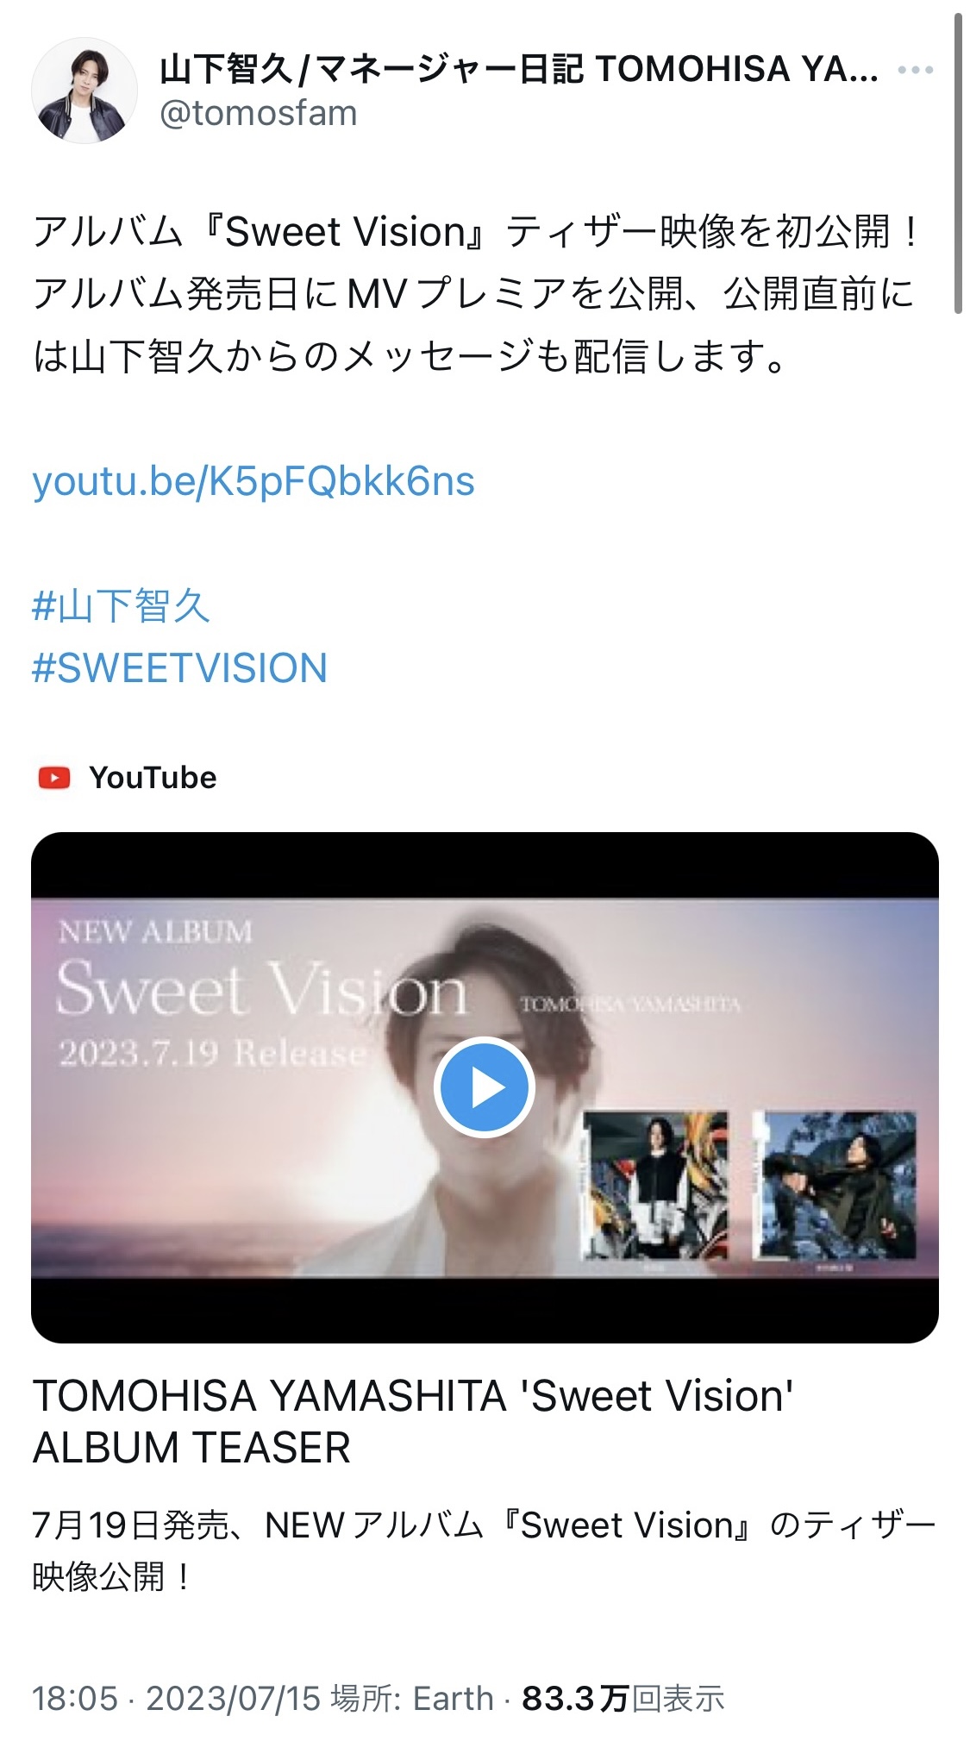This screenshot has height=1741, width=970.
Task: Open the video card title TOMOHISA YAMASHITA 'Sweet Vision'
Action: (413, 1421)
